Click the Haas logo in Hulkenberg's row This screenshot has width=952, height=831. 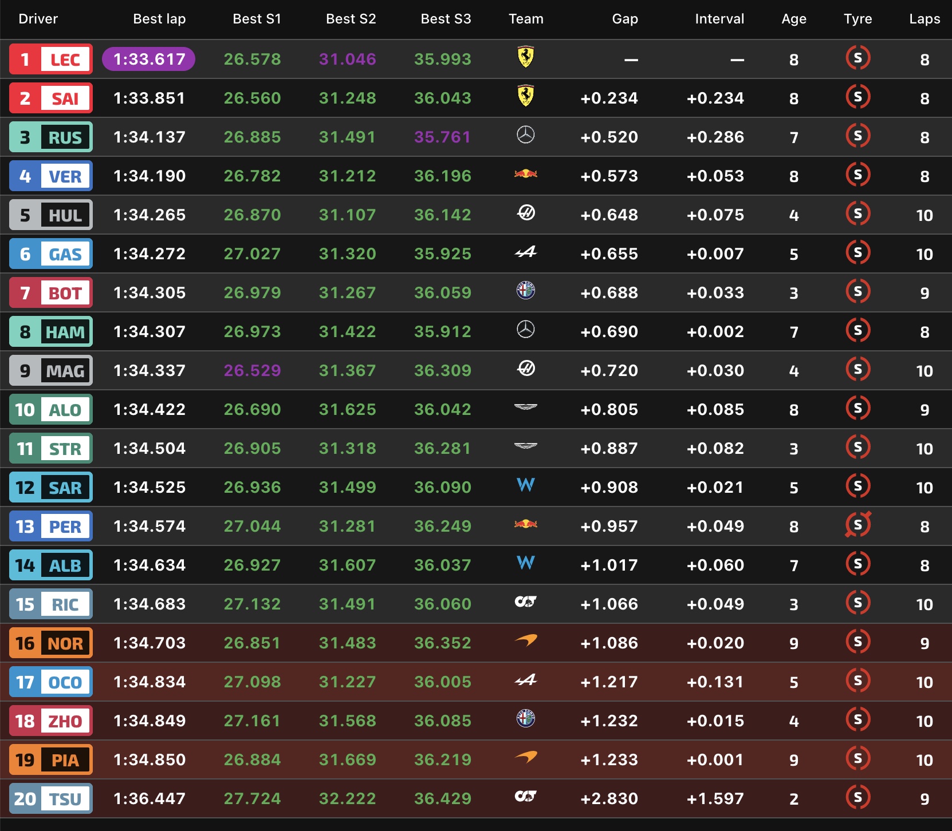(x=525, y=213)
